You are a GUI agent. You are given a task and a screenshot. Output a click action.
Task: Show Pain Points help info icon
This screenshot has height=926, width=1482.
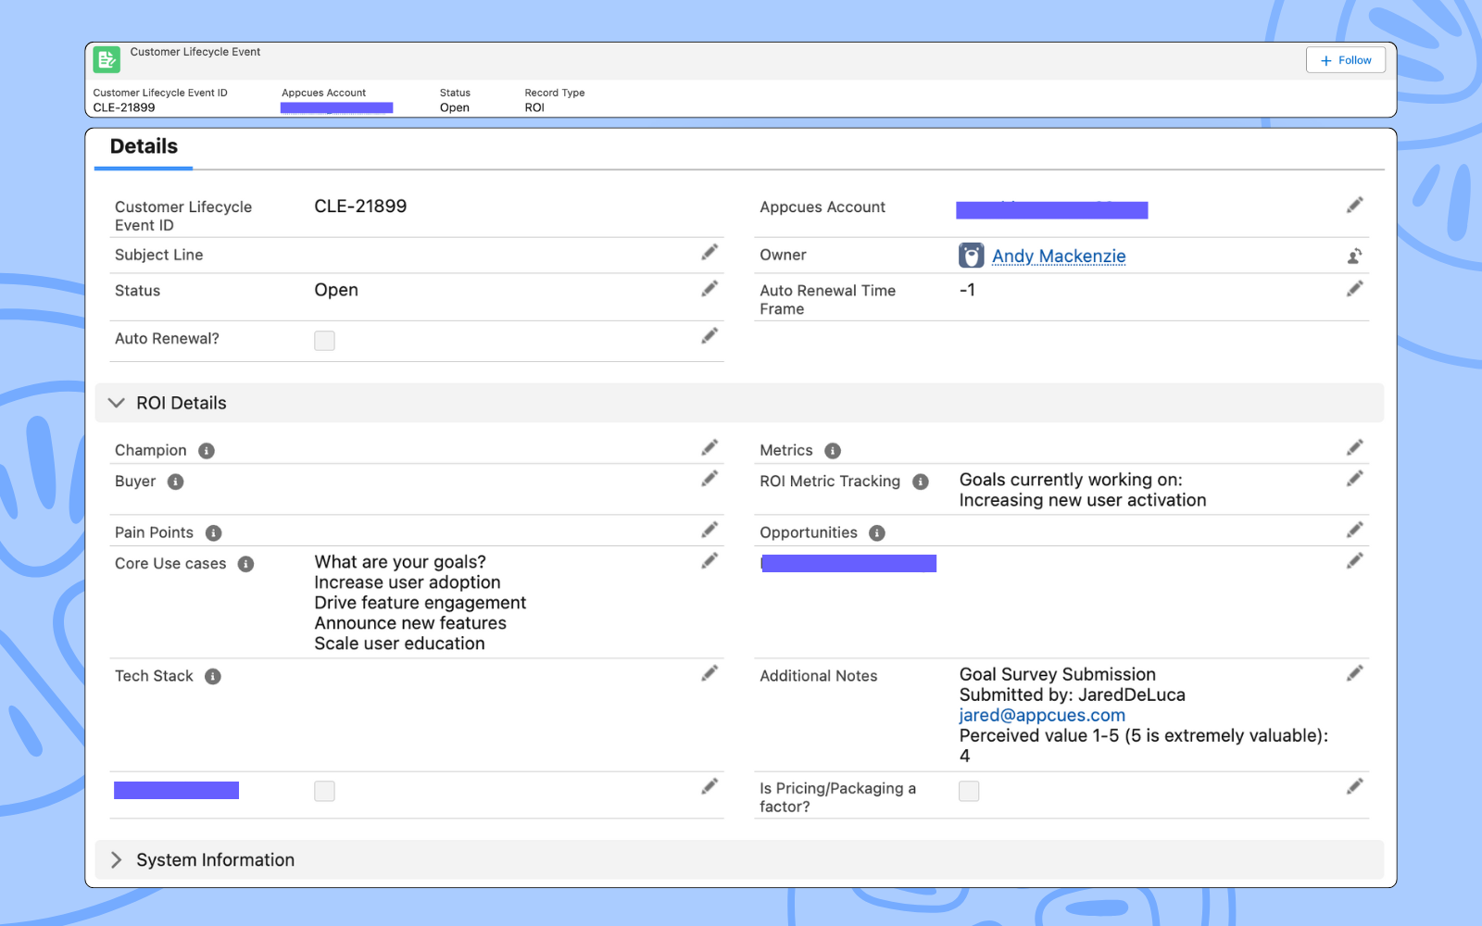(x=213, y=533)
